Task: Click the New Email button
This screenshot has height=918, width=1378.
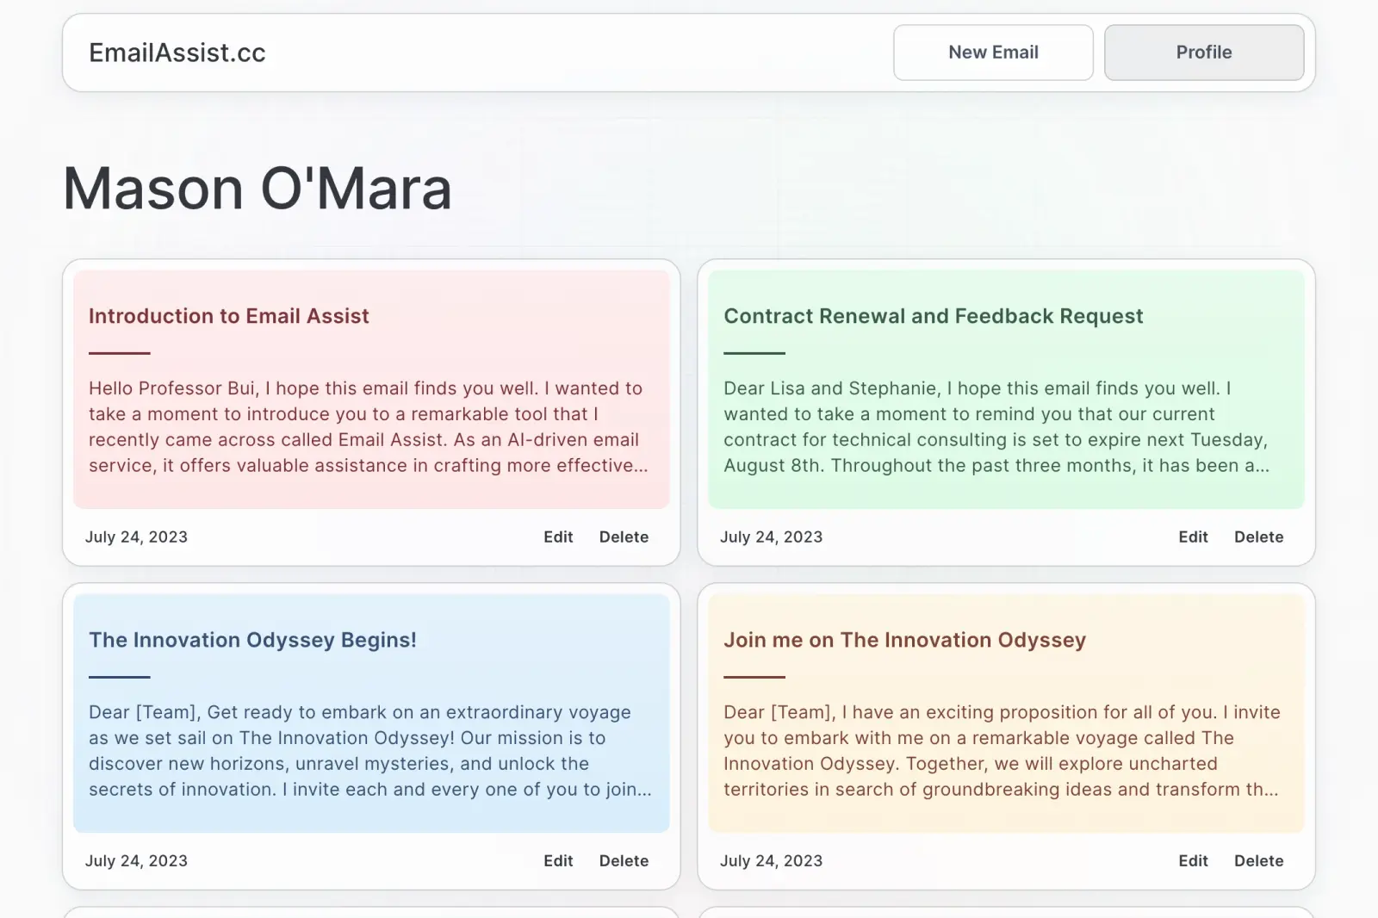Action: [992, 53]
